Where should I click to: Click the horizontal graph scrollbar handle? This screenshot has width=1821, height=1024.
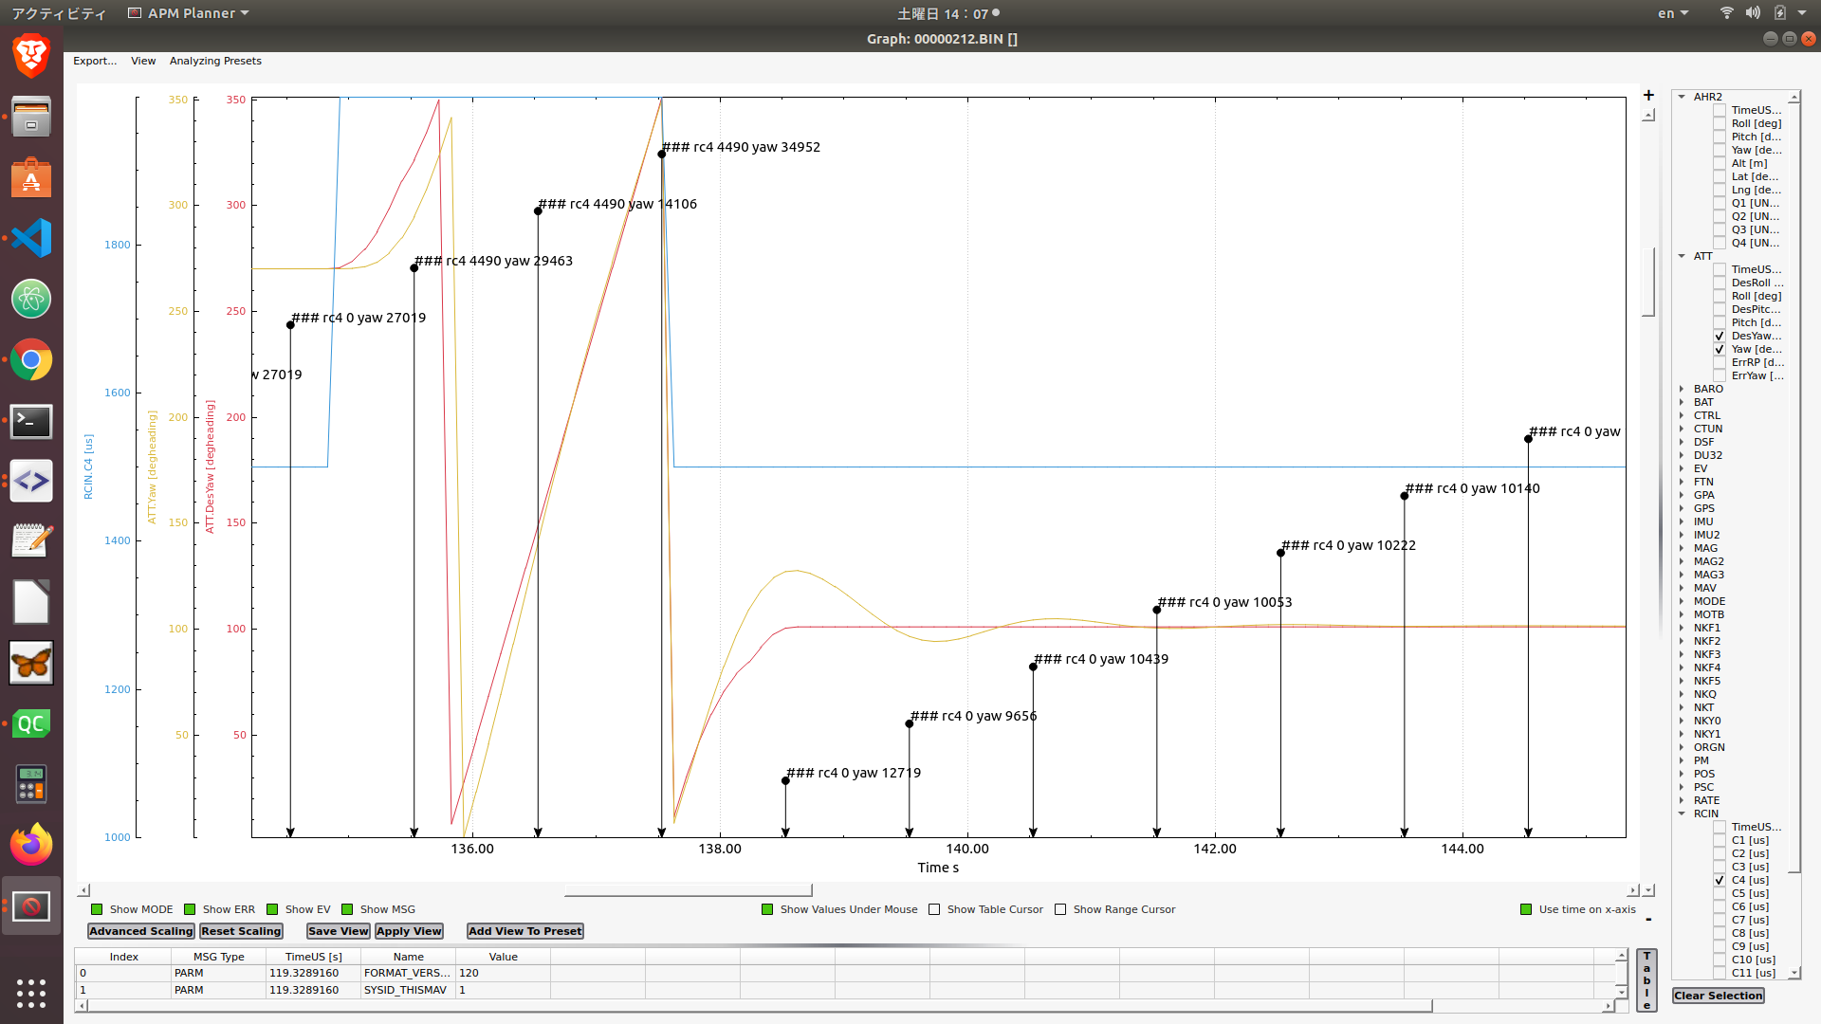688,890
